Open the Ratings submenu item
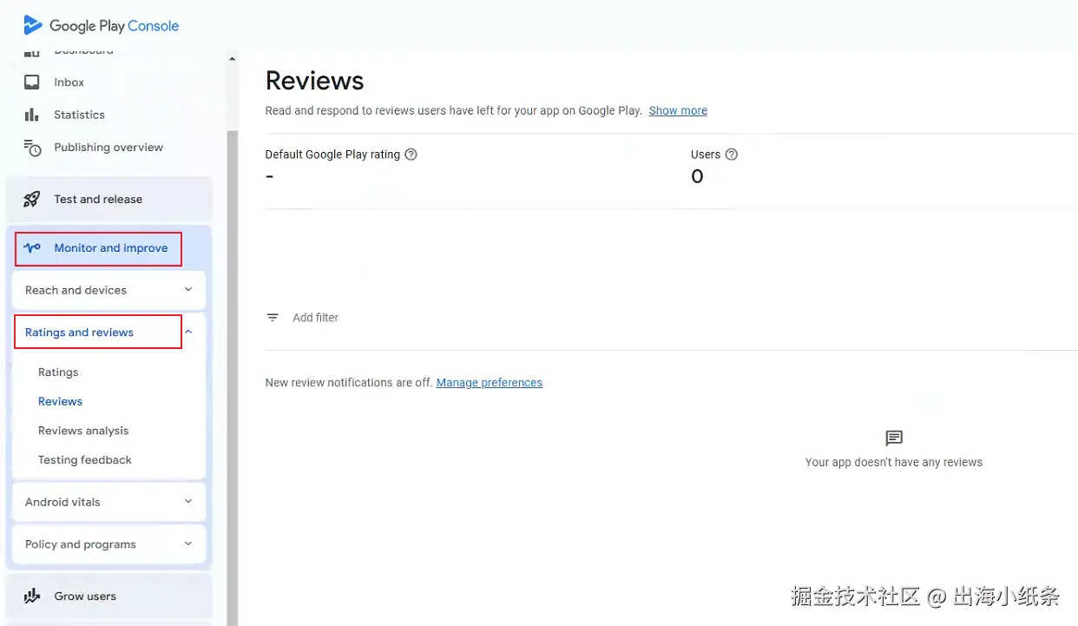Screen dimensions: 1078x626 58,372
